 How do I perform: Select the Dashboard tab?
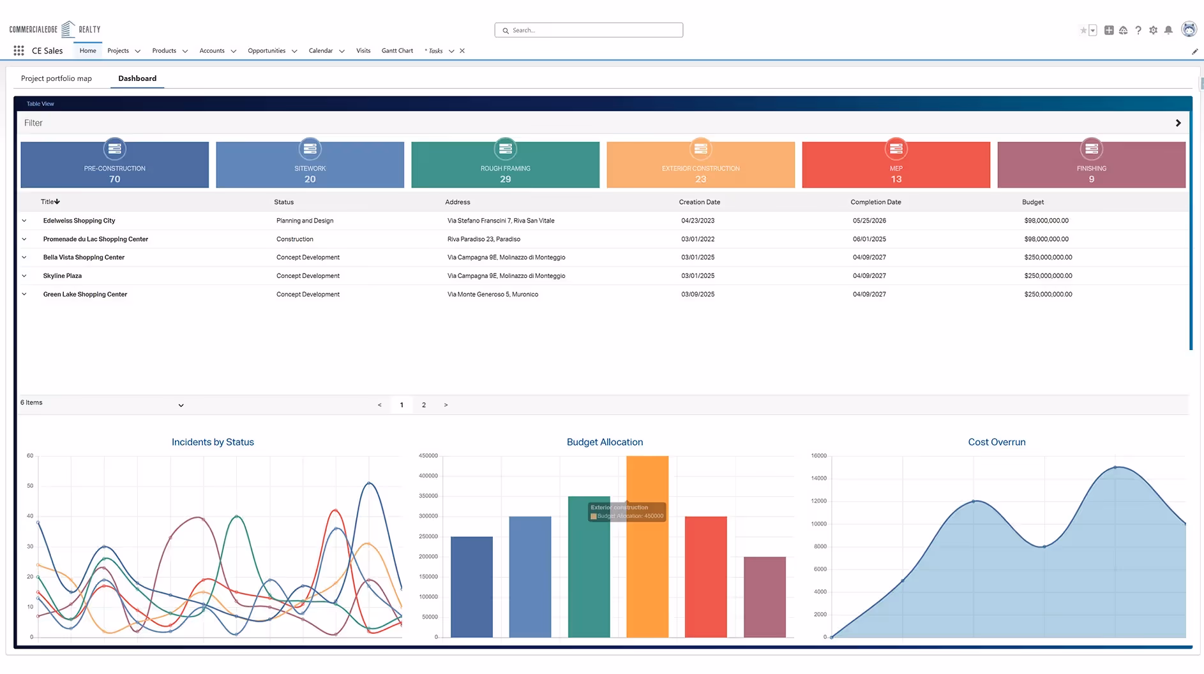pos(137,78)
